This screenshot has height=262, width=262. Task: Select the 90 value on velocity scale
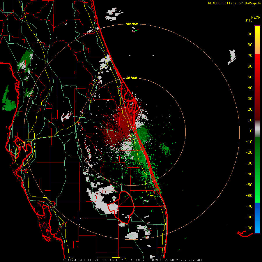(250, 34)
